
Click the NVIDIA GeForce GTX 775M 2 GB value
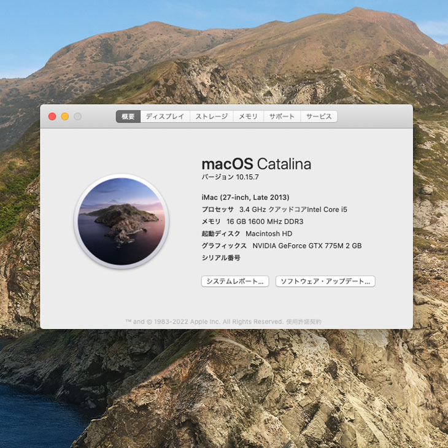click(307, 245)
